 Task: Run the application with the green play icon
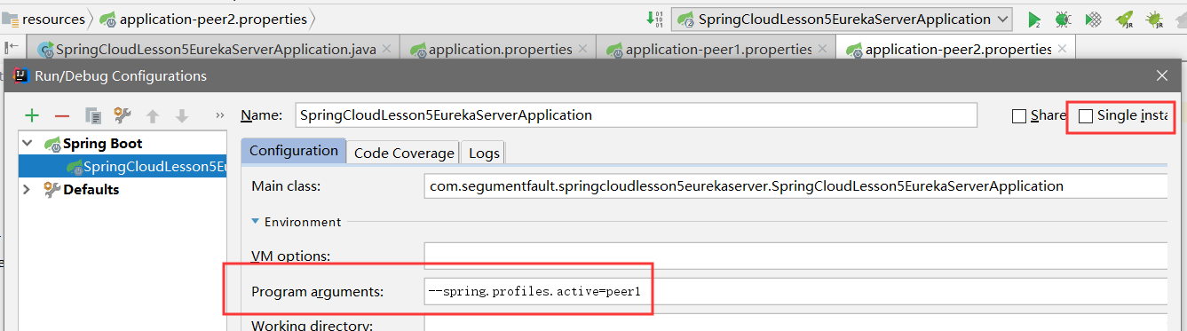tap(1034, 20)
